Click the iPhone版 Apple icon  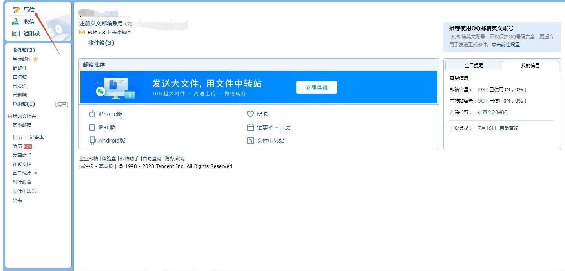click(x=92, y=114)
